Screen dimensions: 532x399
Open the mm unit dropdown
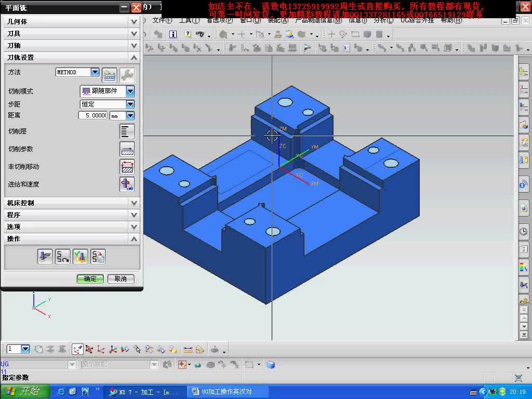tap(130, 116)
